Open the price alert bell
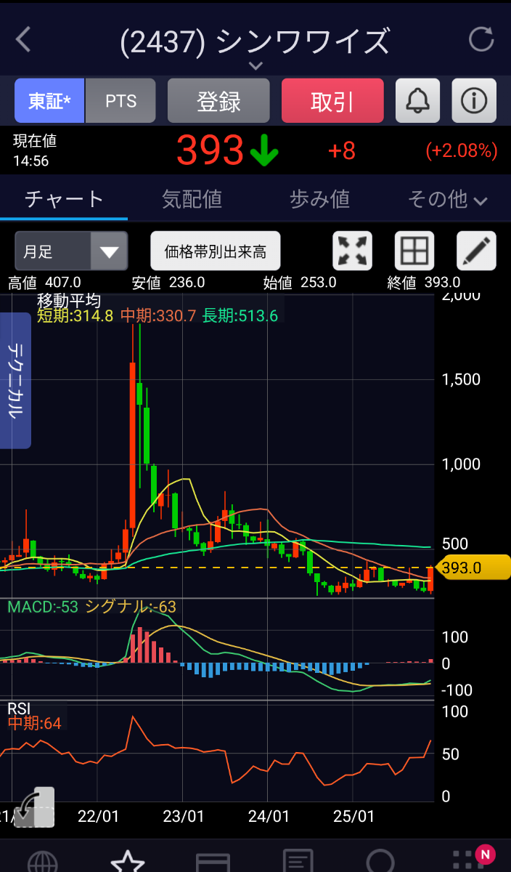 tap(417, 101)
